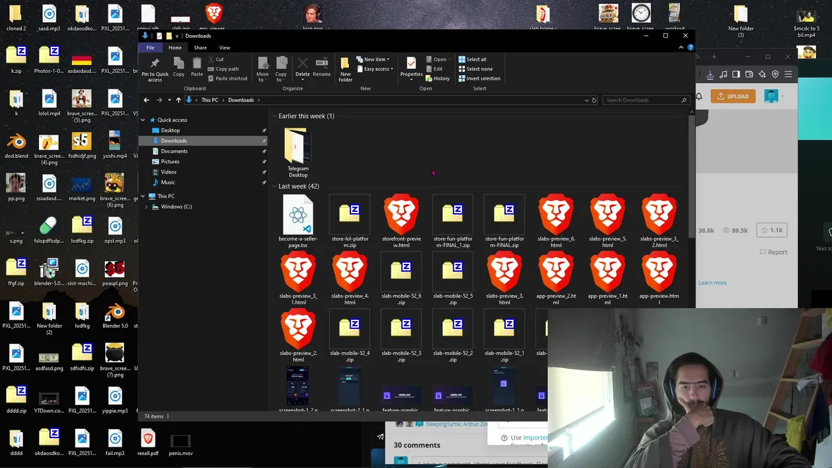Select slabs-preview_6.html file
Image resolution: width=832 pixels, height=468 pixels.
pos(556,222)
